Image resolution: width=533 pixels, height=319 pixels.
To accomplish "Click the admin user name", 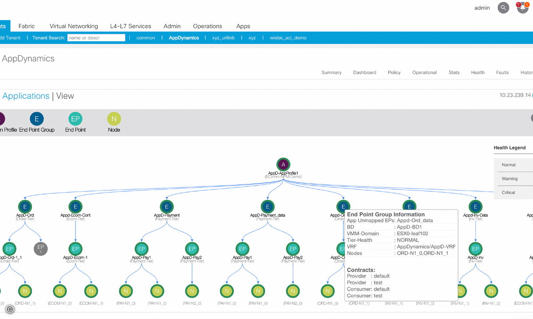I will 482,8.
